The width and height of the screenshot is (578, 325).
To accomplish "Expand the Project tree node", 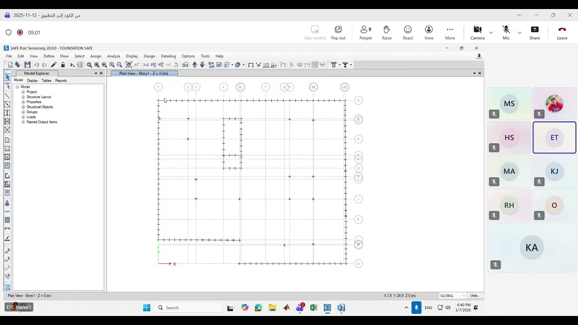I will tap(23, 92).
